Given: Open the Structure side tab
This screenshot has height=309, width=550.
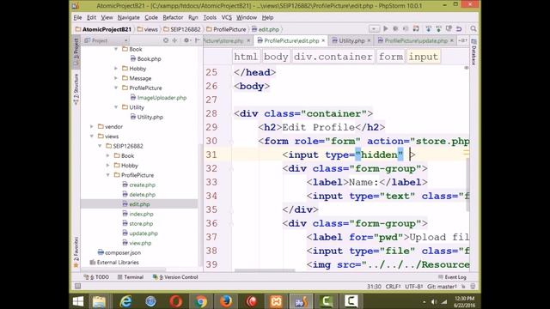Looking at the screenshot, I should tap(76, 89).
